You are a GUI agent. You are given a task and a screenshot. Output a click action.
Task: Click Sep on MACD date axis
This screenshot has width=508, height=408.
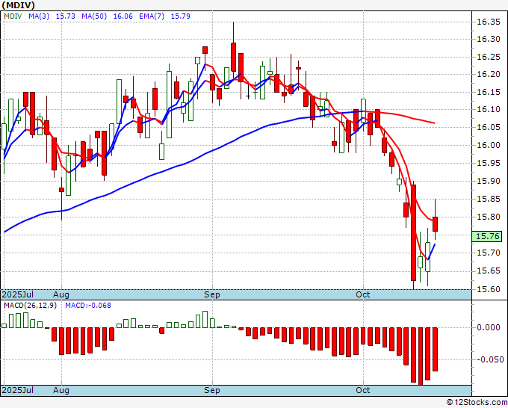[x=212, y=390]
